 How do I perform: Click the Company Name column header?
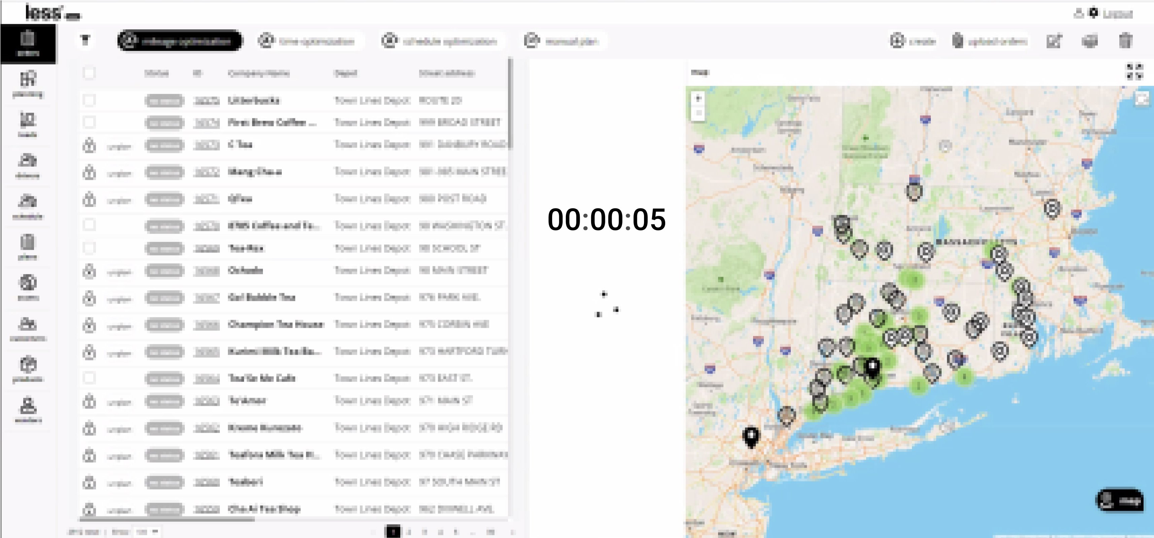259,73
